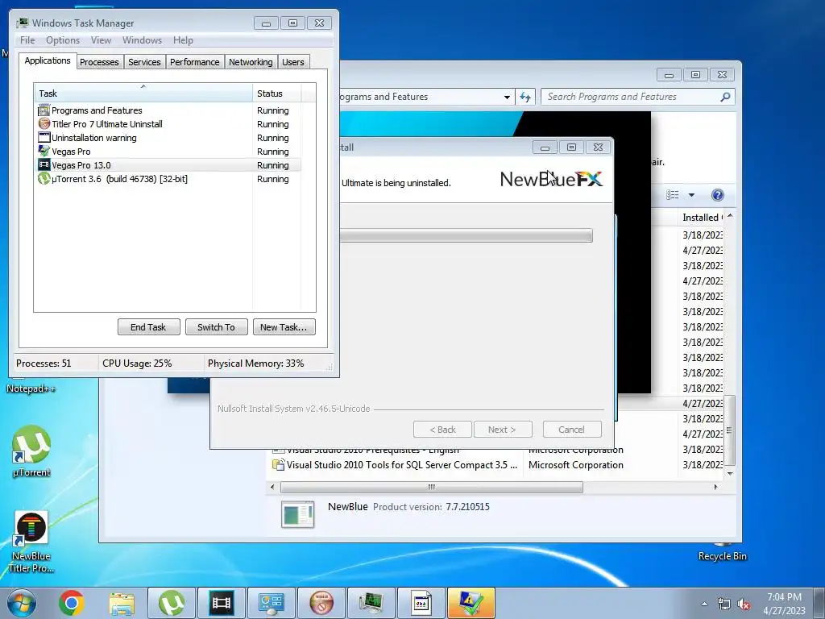The width and height of the screenshot is (825, 619).
Task: Click the search magnifier icon
Action: pos(725,97)
